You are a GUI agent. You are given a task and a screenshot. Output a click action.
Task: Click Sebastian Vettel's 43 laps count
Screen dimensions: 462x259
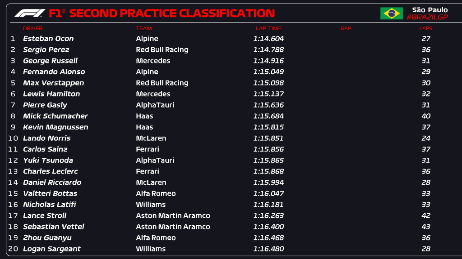coord(425,227)
